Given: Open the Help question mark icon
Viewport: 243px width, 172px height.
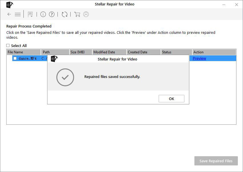Looking at the screenshot, I should click(x=52, y=14).
